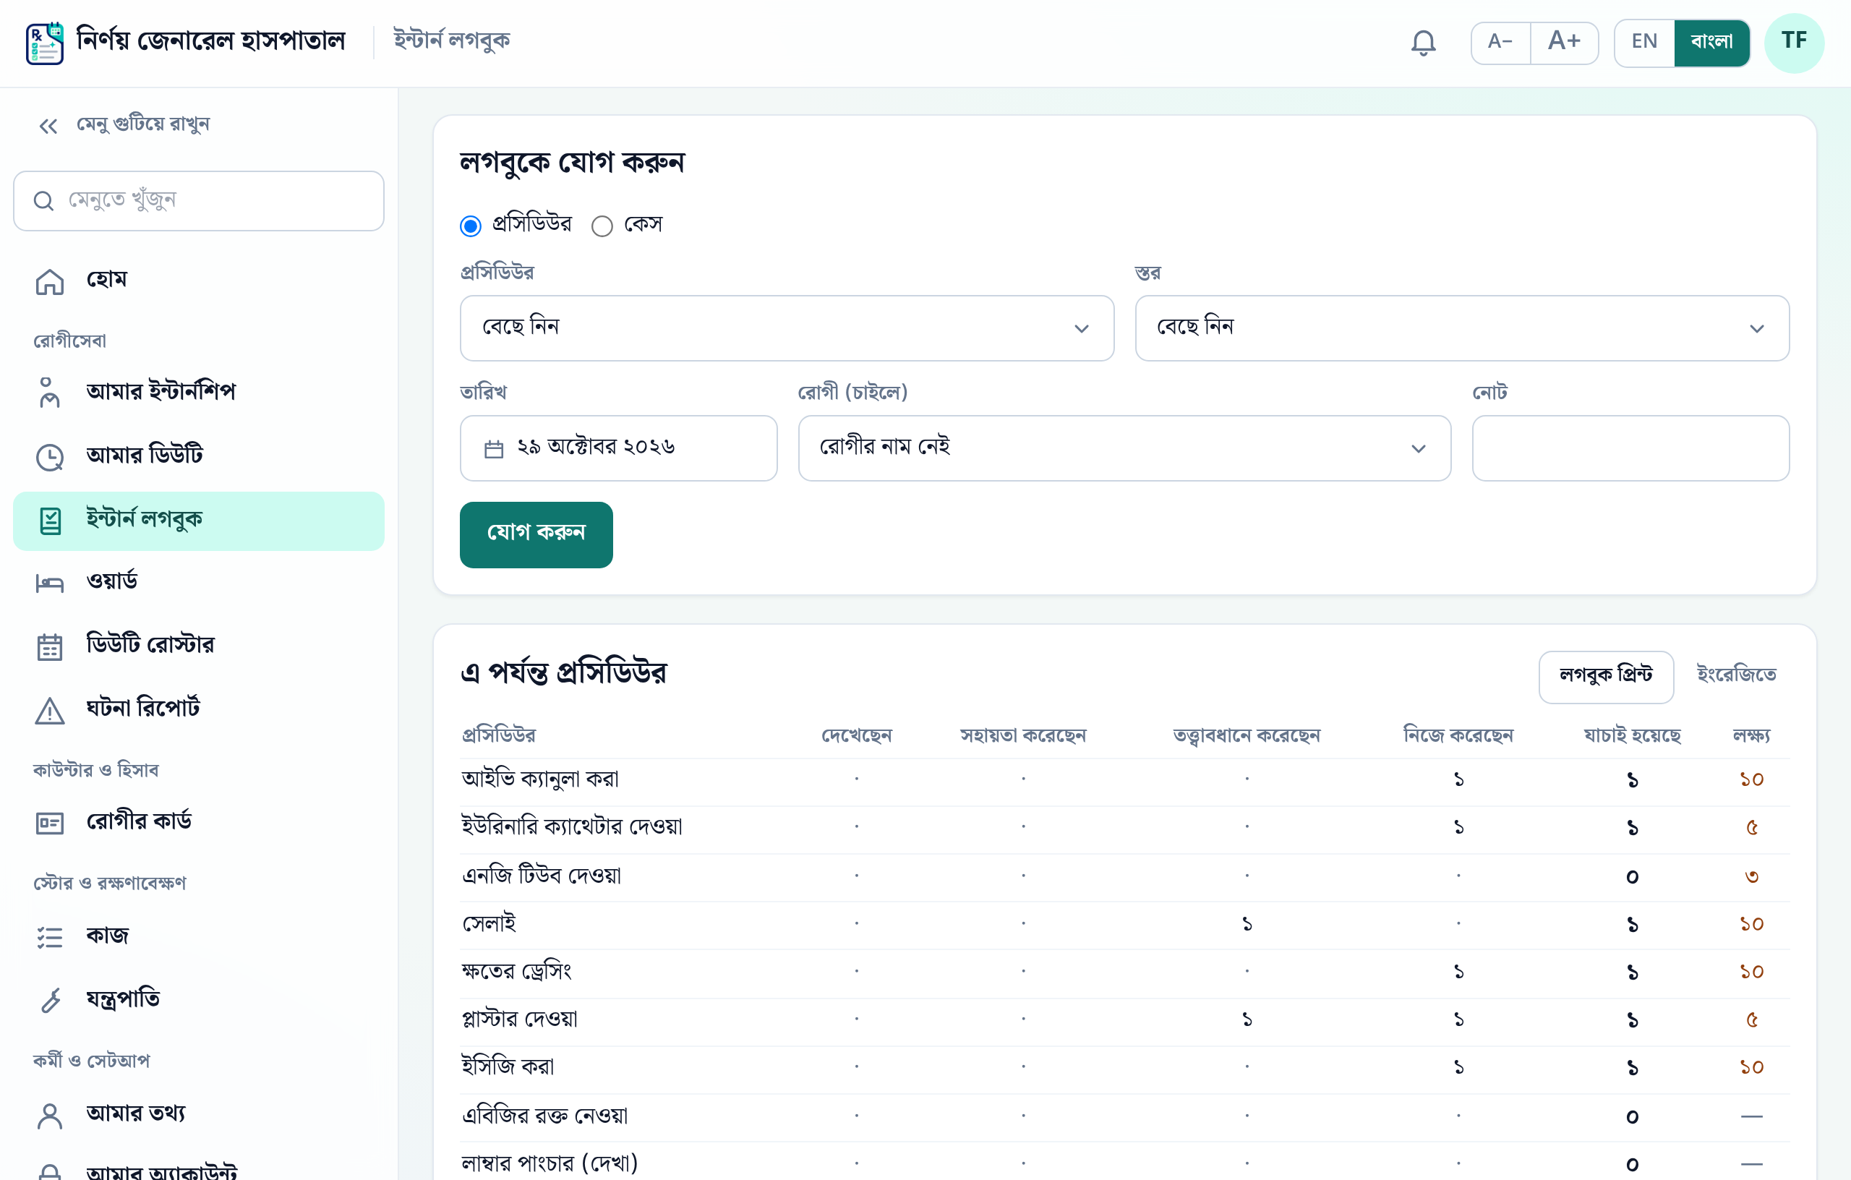Click the মেনু গুটিয়ে রাখুন link

click(143, 125)
